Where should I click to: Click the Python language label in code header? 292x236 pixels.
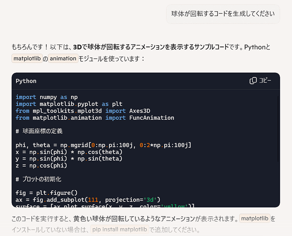click(26, 81)
